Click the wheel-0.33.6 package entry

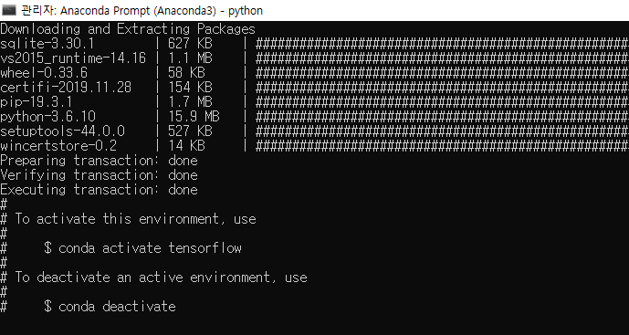44,73
